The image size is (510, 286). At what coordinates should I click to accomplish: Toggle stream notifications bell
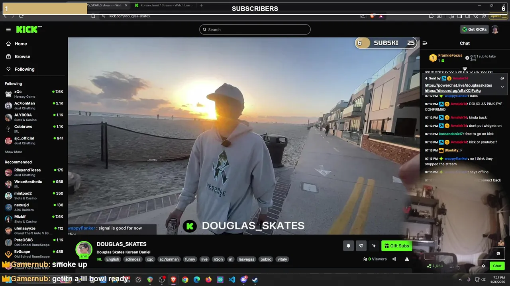click(348, 246)
